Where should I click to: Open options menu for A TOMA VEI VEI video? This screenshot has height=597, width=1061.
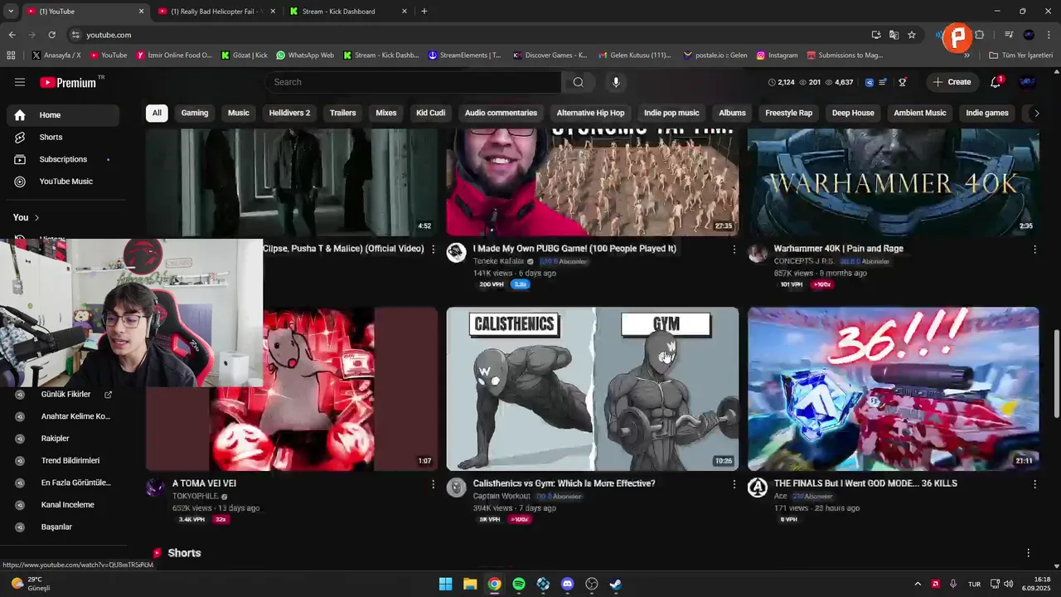tap(433, 483)
